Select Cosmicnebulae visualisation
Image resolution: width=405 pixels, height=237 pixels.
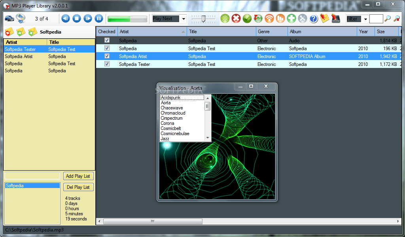182,134
